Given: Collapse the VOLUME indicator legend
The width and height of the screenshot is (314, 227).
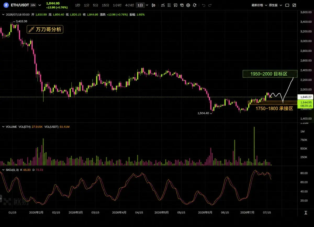Looking at the screenshot, I should (x=3, y=127).
